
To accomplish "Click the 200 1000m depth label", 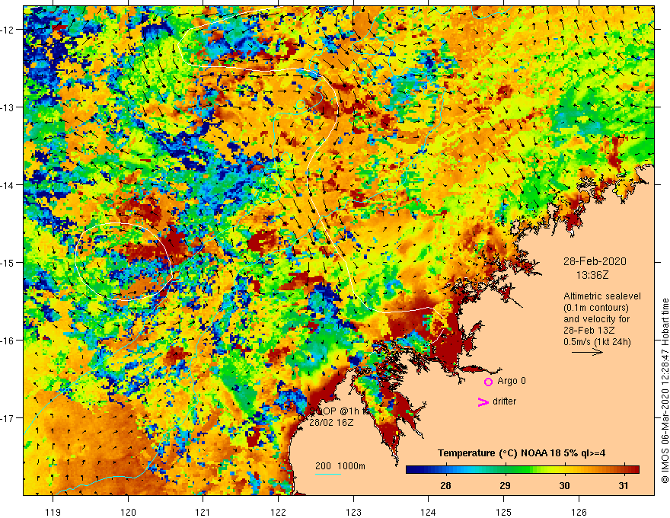I will pyautogui.click(x=340, y=466).
